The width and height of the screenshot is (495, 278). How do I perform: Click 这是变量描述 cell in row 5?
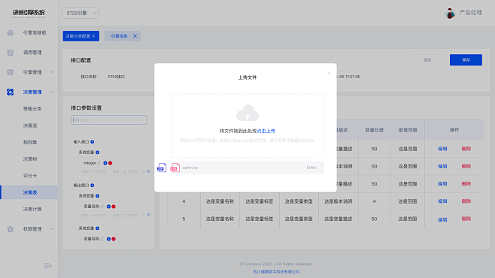pos(338,219)
